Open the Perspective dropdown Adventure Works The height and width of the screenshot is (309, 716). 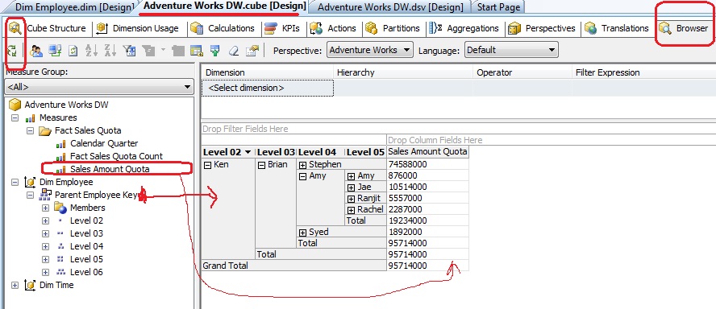click(x=370, y=50)
